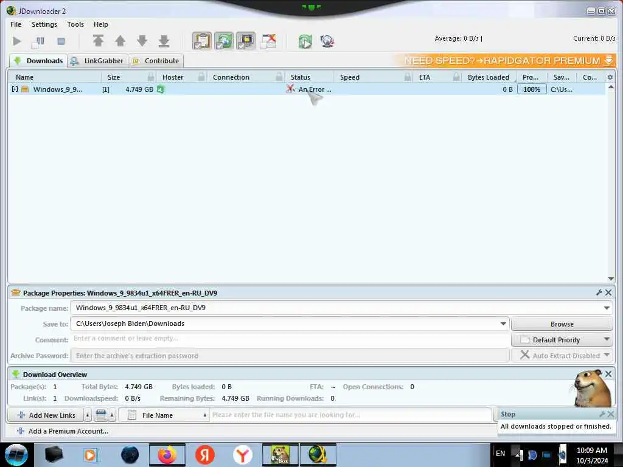Toggle clipboard observer toolbar button
Image resolution: width=623 pixels, height=467 pixels.
[x=202, y=41]
